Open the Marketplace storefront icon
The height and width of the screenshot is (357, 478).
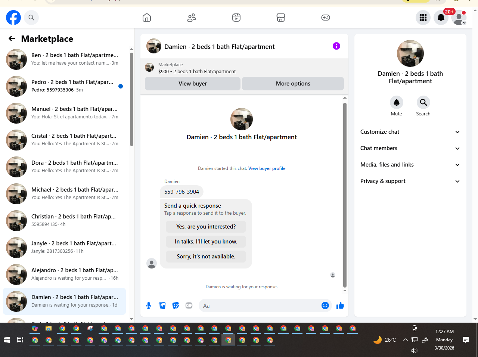[x=281, y=18]
